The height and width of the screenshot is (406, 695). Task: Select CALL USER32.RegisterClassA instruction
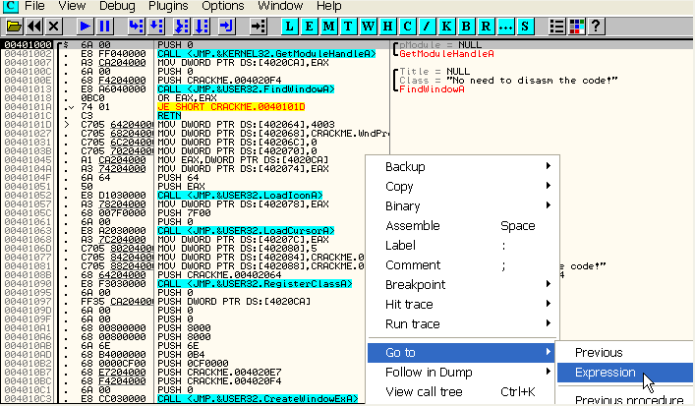[x=255, y=284]
